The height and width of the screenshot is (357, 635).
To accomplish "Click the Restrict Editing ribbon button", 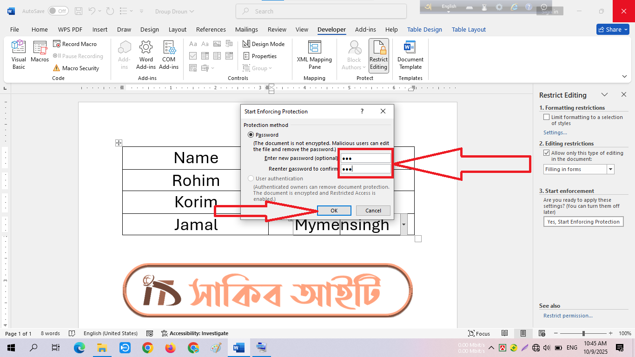I will click(378, 55).
